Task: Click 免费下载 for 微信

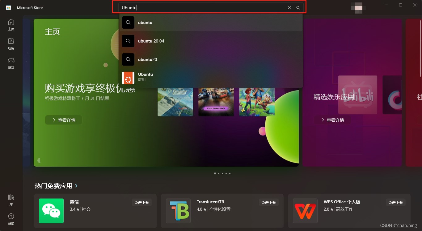Action: (141, 202)
